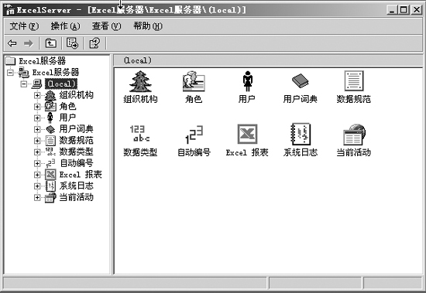Collapse the (local) tree node

pos(24,83)
